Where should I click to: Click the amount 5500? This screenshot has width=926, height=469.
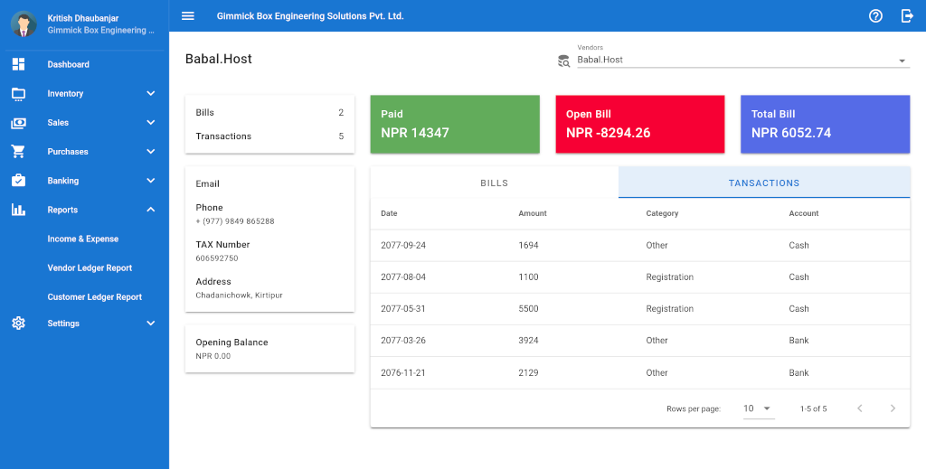click(x=528, y=309)
